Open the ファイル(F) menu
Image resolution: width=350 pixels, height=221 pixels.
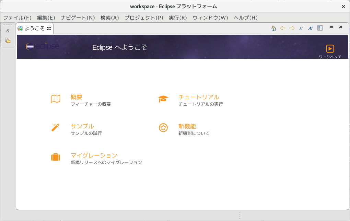pos(17,18)
